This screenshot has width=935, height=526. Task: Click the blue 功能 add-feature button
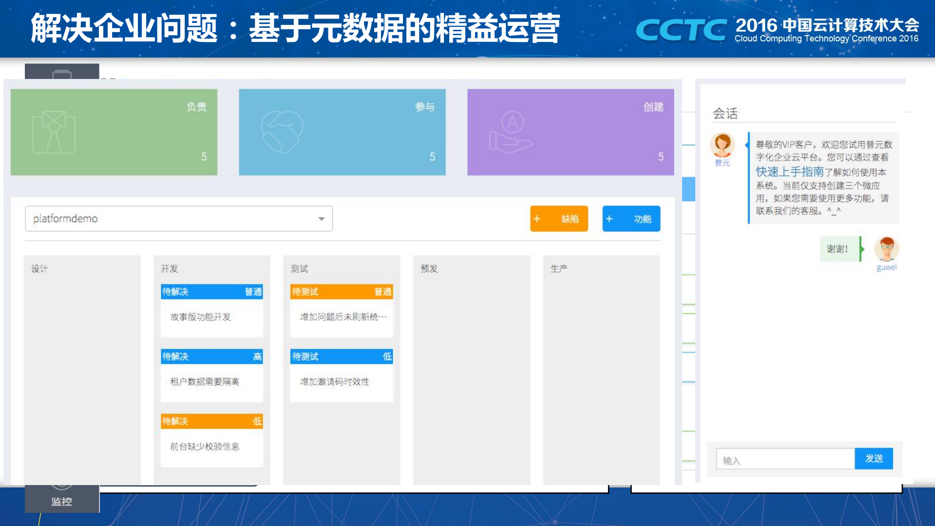pos(630,219)
